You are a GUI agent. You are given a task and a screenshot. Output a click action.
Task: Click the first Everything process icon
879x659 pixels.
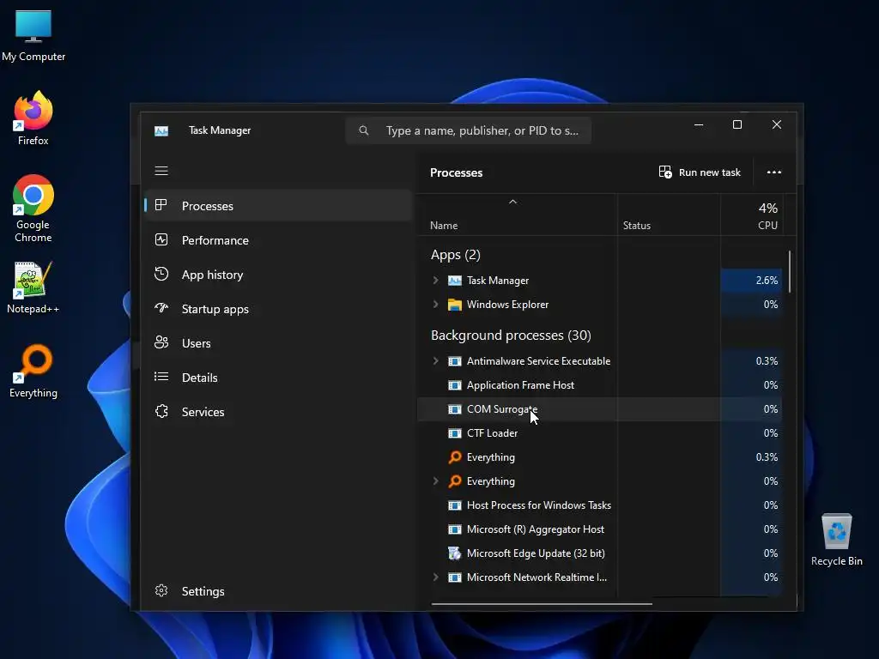click(455, 457)
